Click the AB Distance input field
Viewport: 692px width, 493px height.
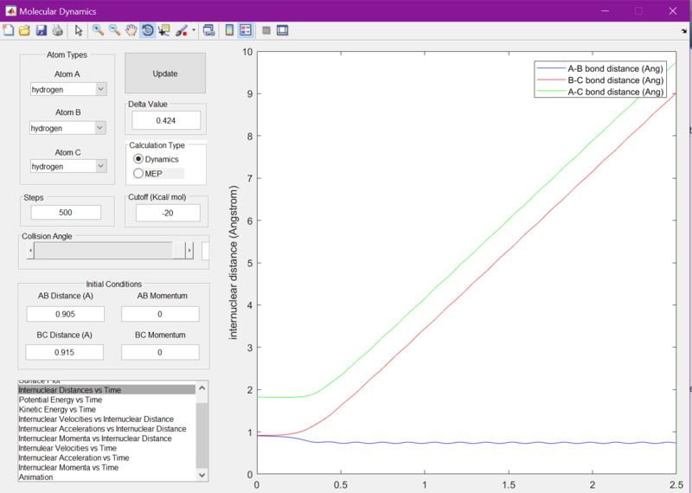pos(66,314)
